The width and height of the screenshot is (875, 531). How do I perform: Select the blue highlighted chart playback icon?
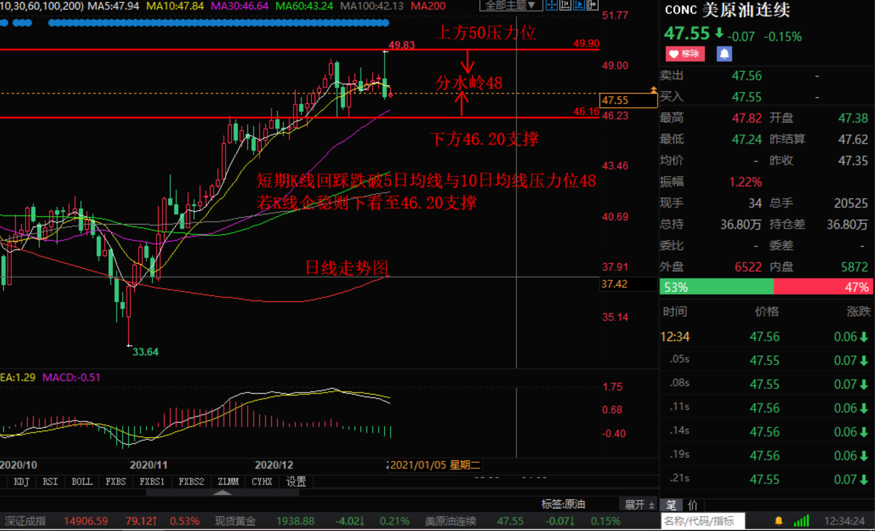(579, 5)
